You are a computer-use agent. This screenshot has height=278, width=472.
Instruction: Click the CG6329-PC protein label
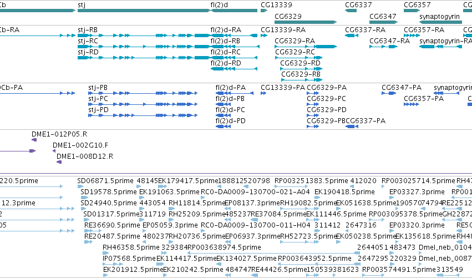[x=326, y=99]
